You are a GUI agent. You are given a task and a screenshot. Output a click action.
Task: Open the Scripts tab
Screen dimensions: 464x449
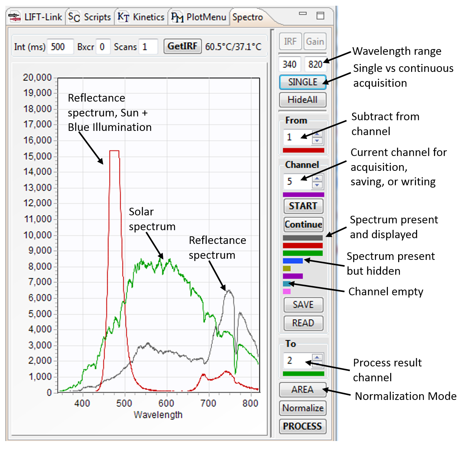click(90, 17)
